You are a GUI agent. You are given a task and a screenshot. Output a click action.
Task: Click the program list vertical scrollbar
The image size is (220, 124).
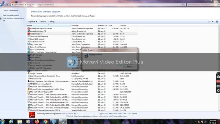[219, 68]
